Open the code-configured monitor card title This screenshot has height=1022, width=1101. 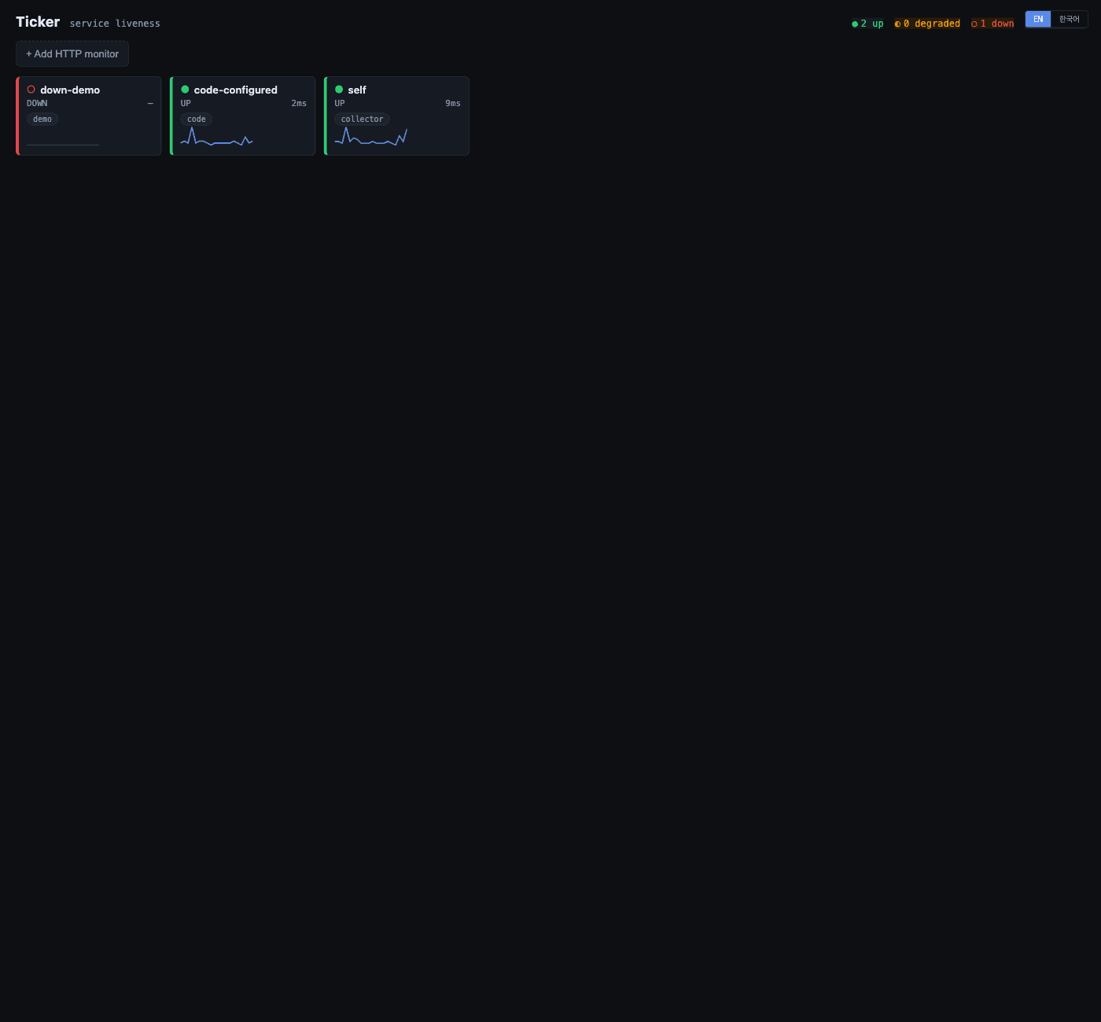pos(235,90)
